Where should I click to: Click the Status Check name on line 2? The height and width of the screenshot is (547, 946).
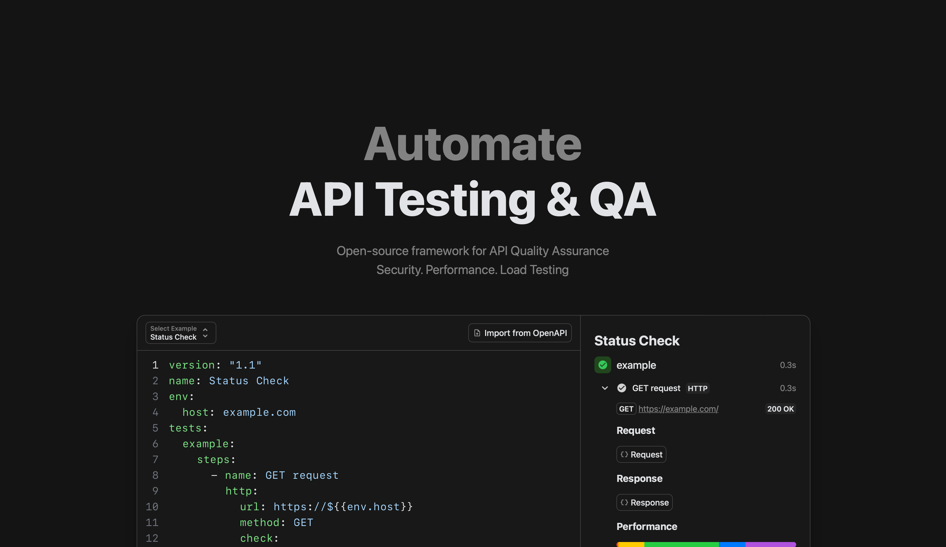pos(249,381)
